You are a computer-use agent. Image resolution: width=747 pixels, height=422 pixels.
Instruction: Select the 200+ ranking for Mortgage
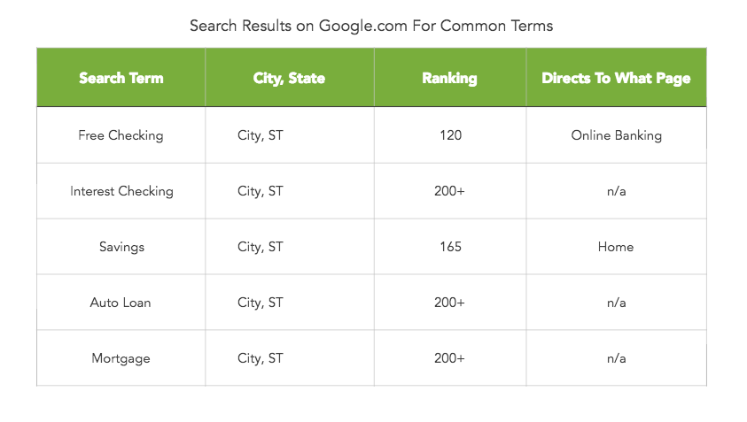(x=450, y=358)
